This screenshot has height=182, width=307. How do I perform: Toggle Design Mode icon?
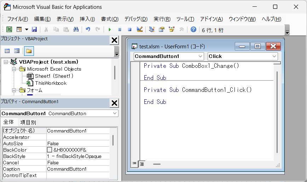point(140,30)
